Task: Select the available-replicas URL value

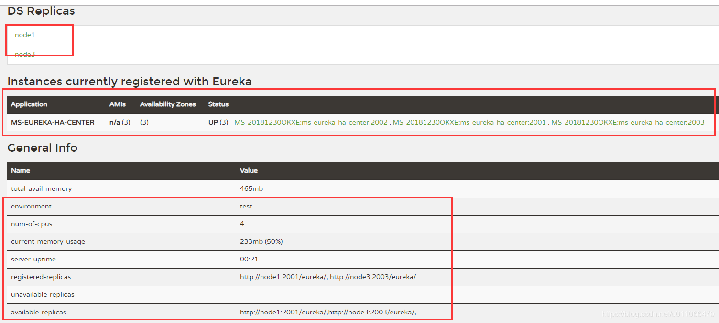Action: click(x=329, y=312)
